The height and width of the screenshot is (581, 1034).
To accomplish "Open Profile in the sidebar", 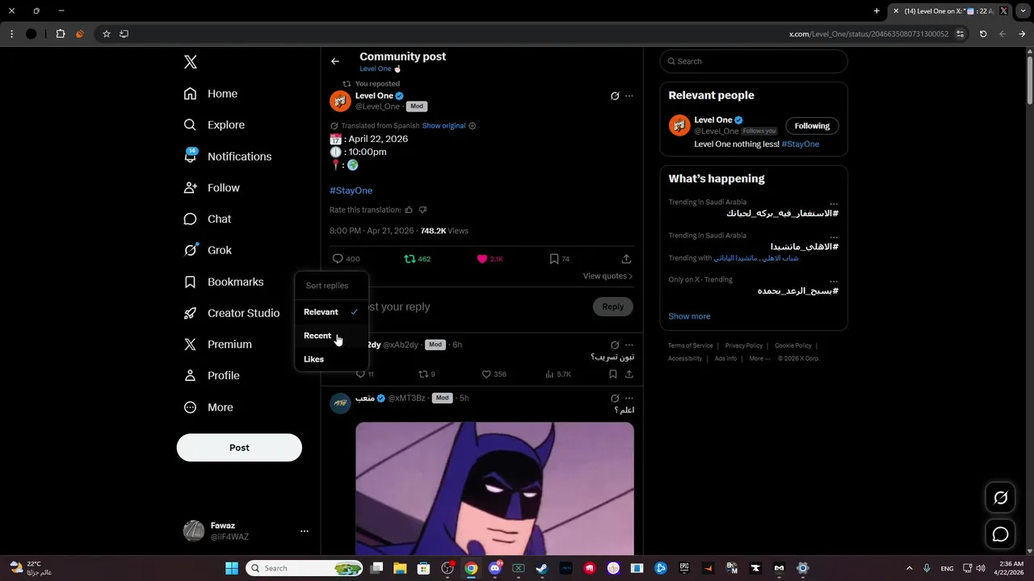I will [x=212, y=375].
